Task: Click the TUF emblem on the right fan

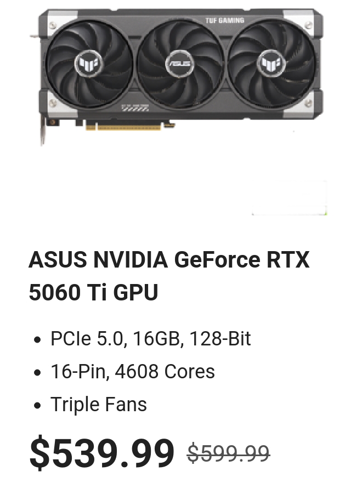Action: tap(272, 64)
